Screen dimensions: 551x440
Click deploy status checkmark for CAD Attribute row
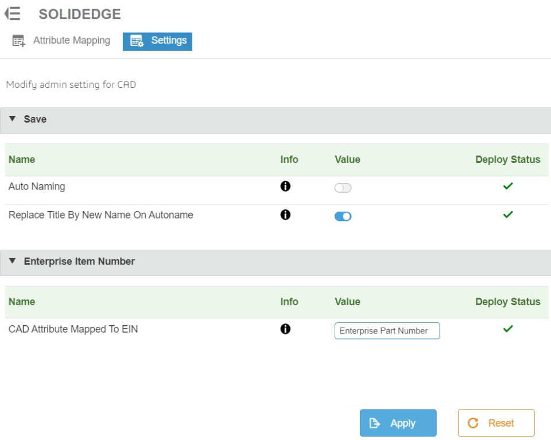(507, 329)
